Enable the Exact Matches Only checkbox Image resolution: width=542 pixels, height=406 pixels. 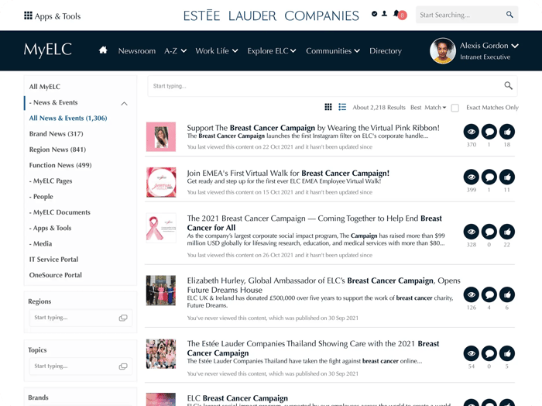tap(455, 108)
